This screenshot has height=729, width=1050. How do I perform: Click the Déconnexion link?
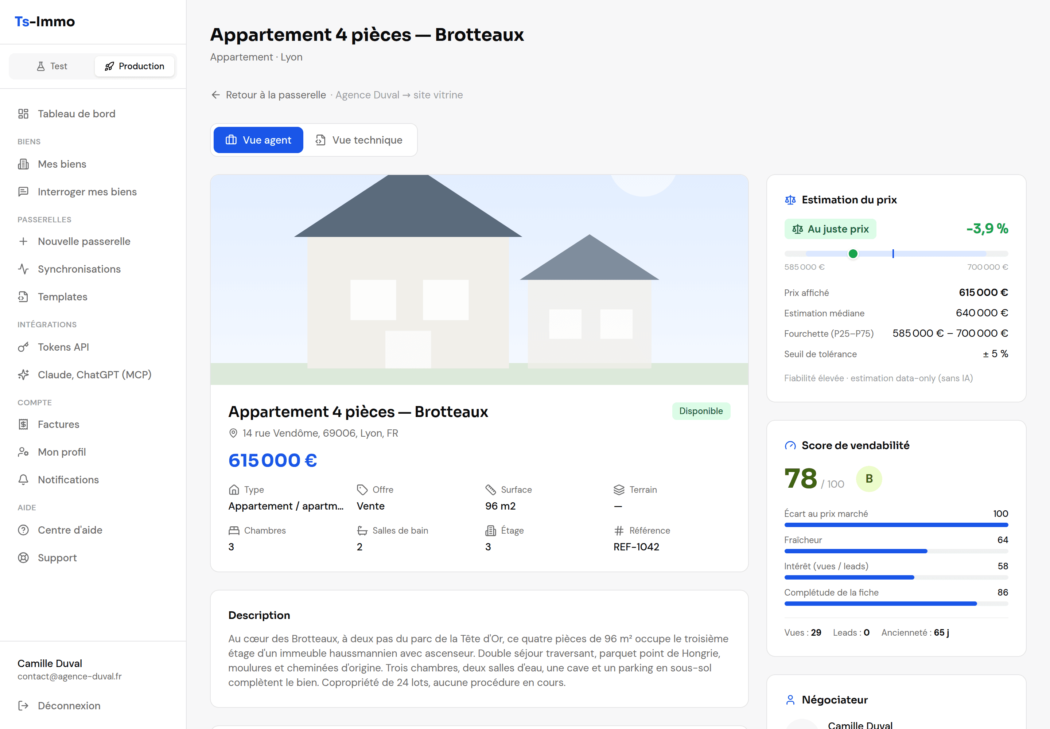pos(93,706)
